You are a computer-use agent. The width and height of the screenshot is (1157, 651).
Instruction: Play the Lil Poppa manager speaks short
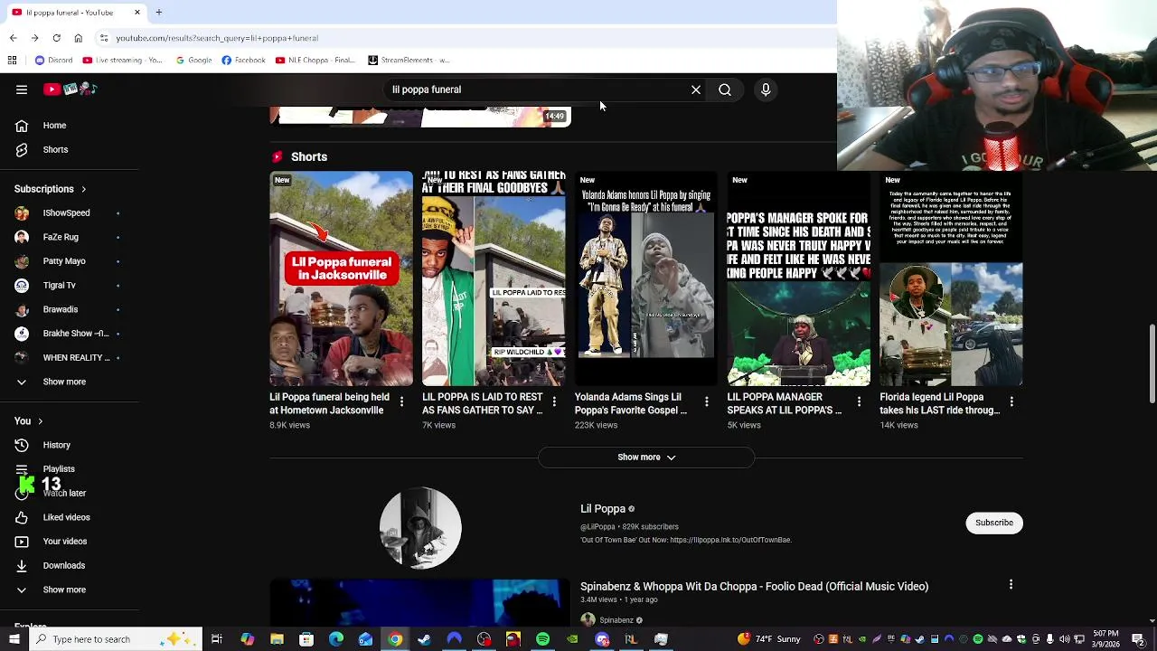799,278
